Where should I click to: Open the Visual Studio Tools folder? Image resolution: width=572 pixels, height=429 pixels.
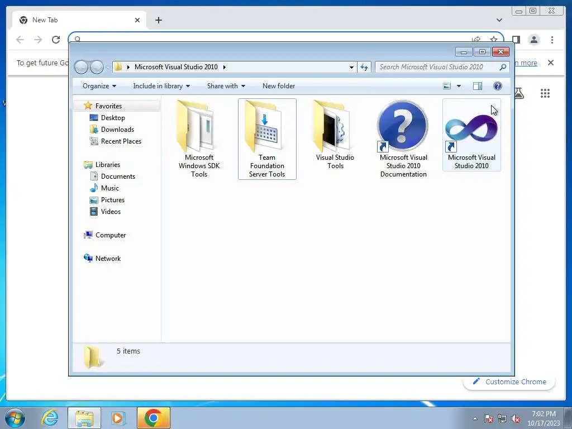pos(335,135)
